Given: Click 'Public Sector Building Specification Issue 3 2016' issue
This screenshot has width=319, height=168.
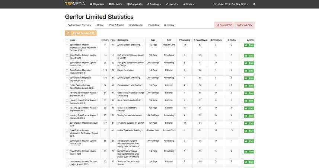Looking at the screenshot, I should pos(82,86).
